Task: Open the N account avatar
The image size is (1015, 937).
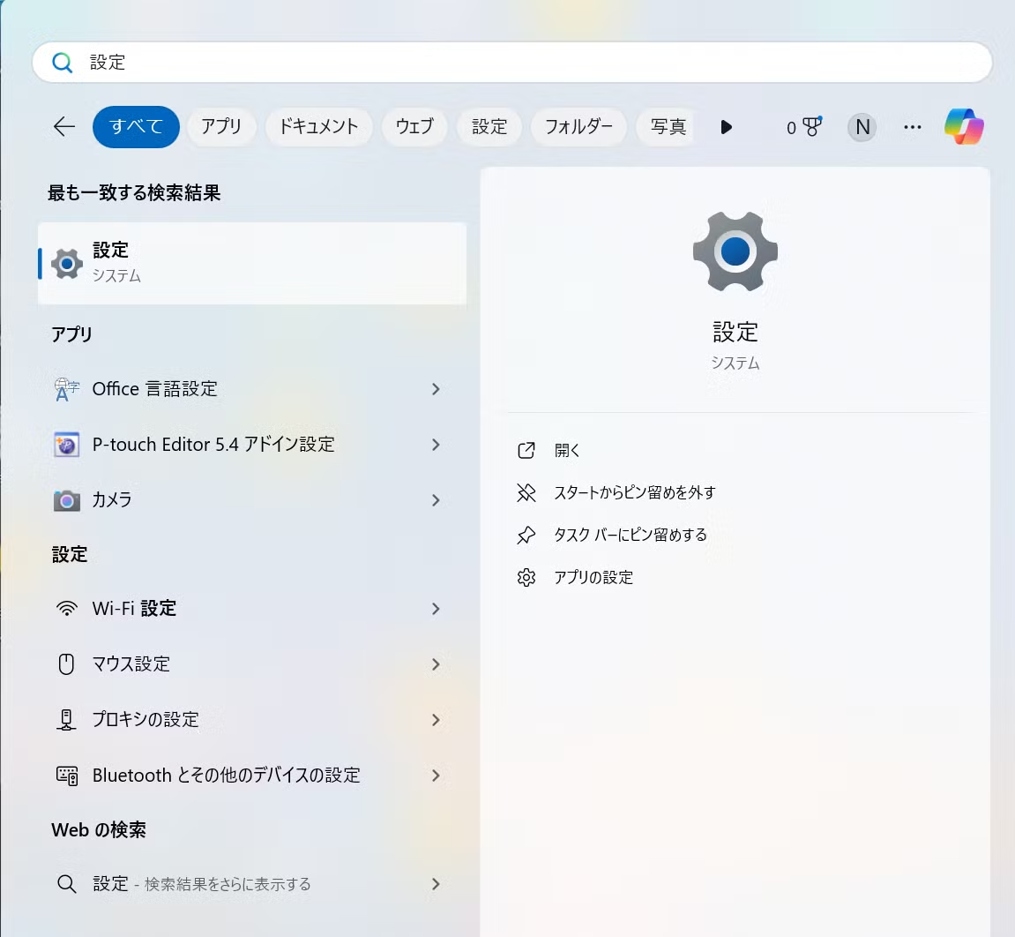Action: coord(862,127)
